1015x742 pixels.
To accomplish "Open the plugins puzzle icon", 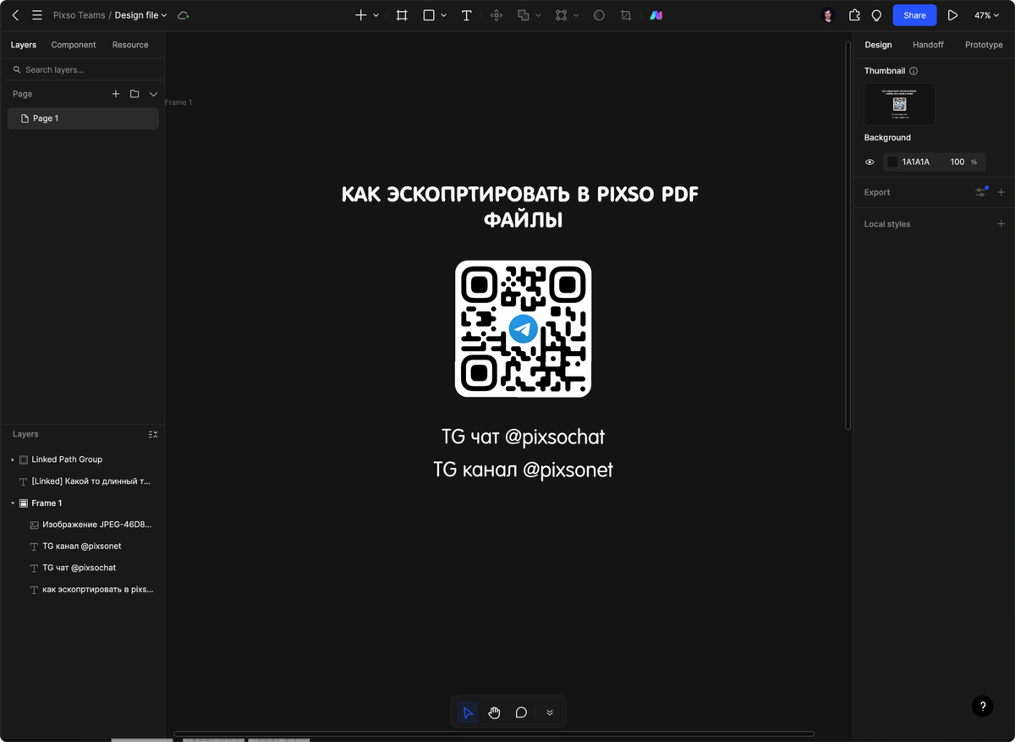I will [854, 15].
